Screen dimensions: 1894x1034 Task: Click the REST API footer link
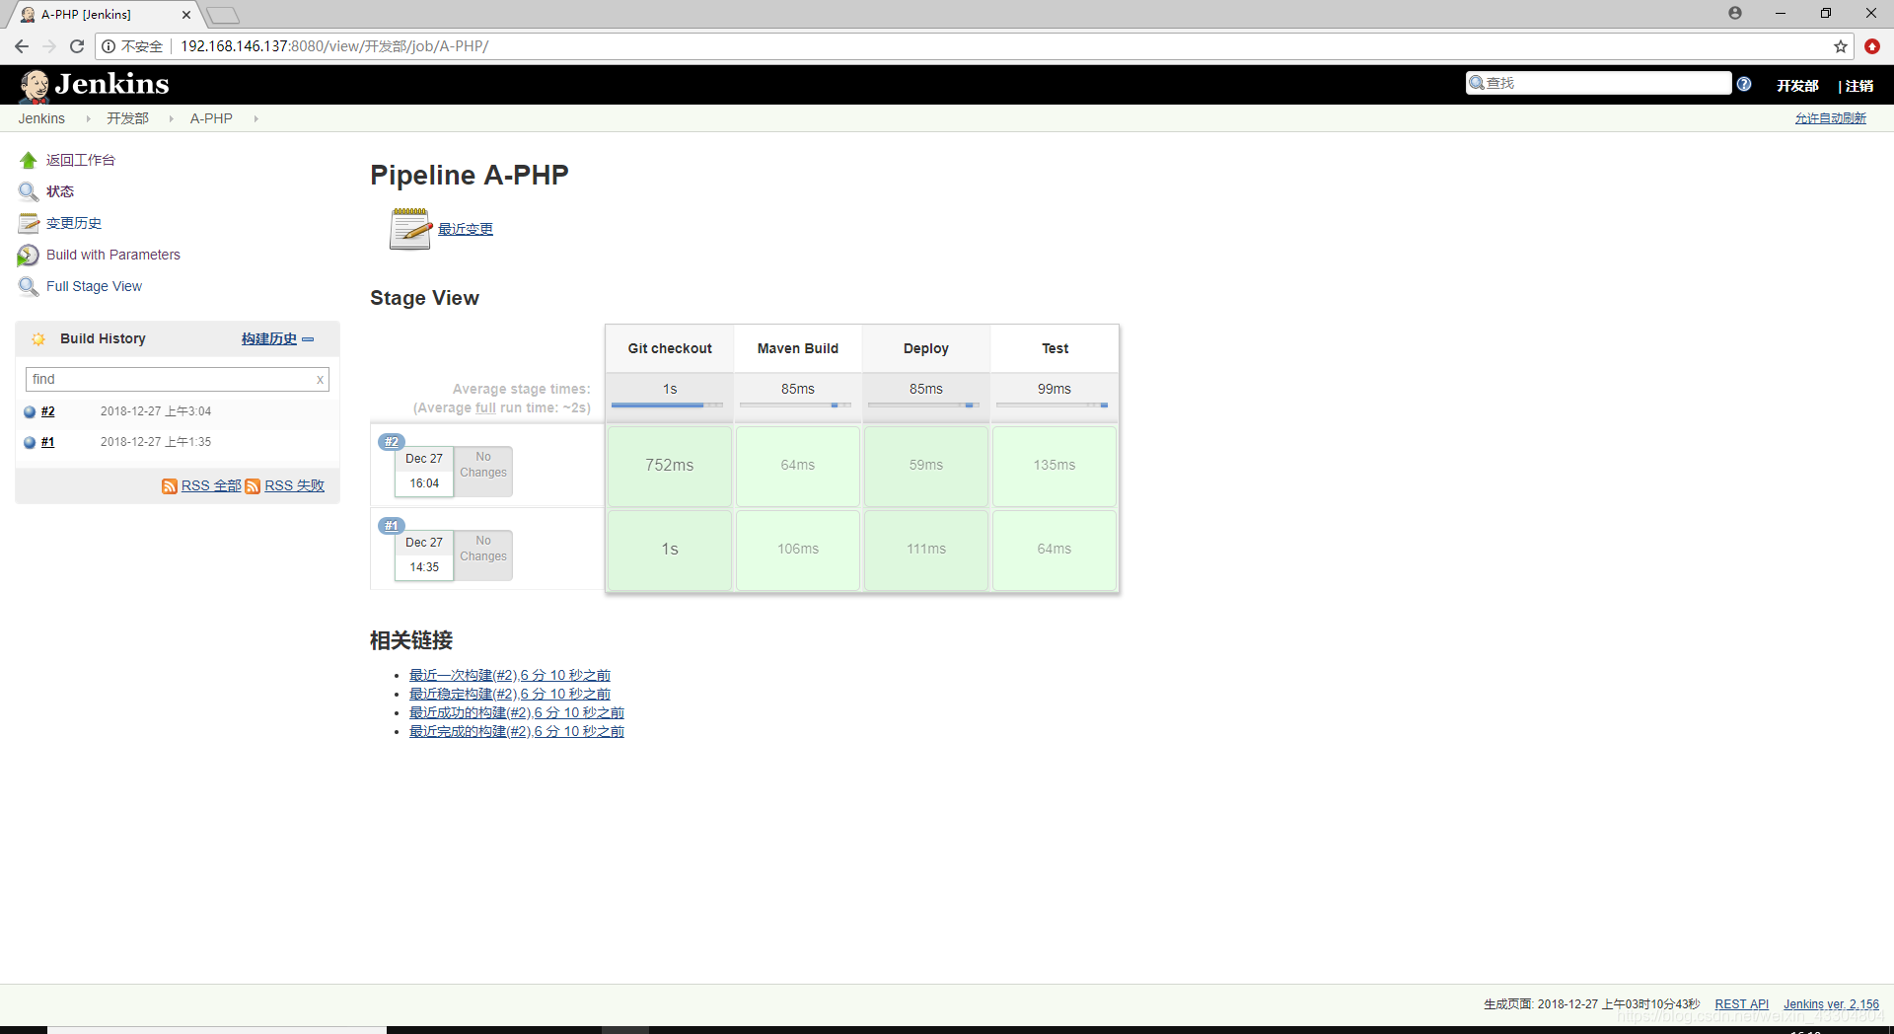click(x=1742, y=1004)
